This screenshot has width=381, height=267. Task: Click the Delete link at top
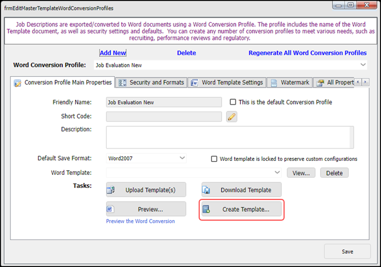tap(186, 53)
